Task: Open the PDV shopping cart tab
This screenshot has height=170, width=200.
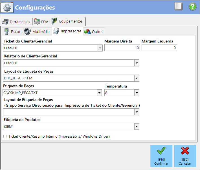Action: tap(41, 22)
